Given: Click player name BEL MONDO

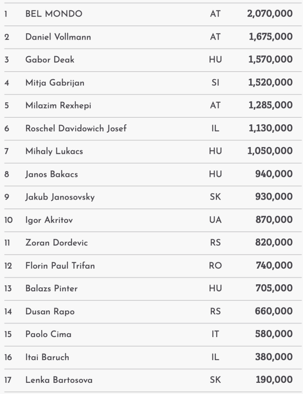Looking at the screenshot, I should point(54,14).
